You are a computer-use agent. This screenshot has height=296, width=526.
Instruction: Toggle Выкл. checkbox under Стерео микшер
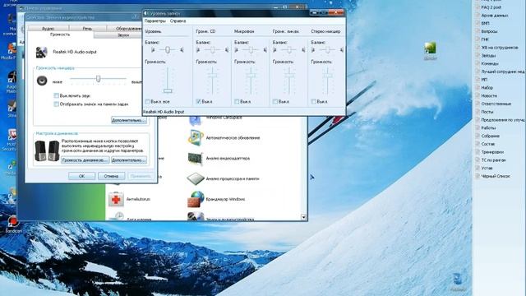pos(314,101)
